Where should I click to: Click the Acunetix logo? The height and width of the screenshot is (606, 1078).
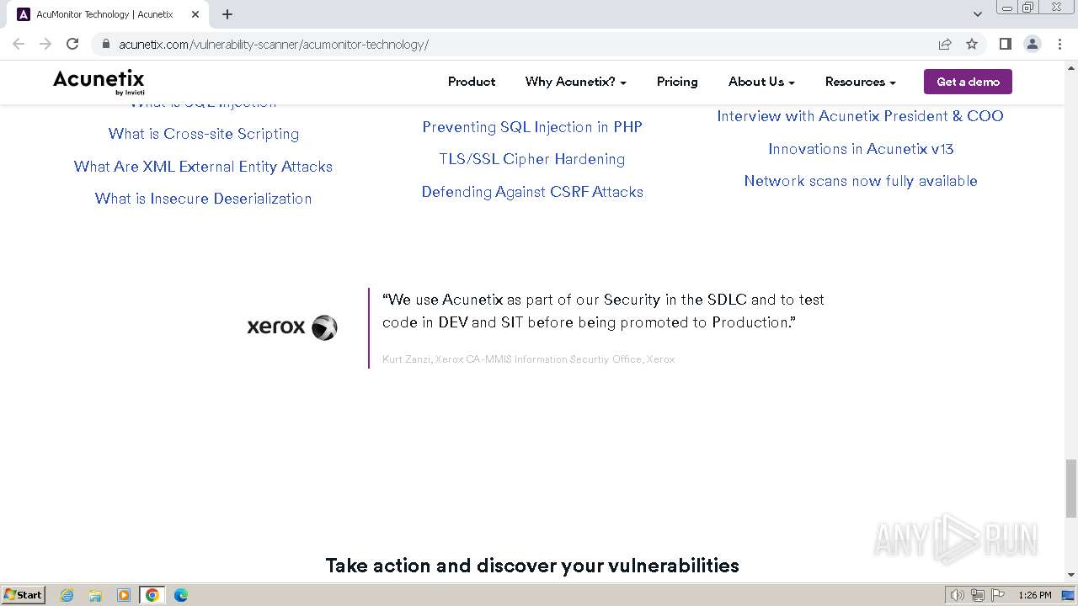tap(99, 82)
